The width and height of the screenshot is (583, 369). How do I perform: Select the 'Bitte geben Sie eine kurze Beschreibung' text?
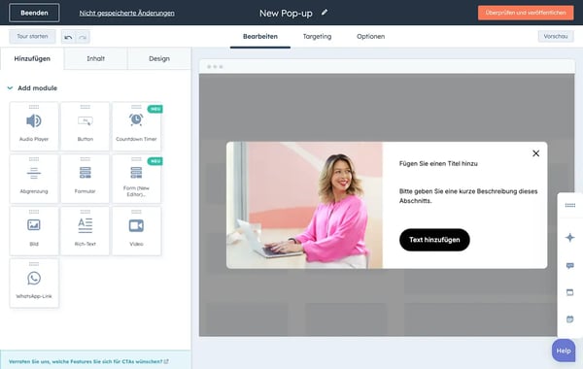click(x=468, y=196)
